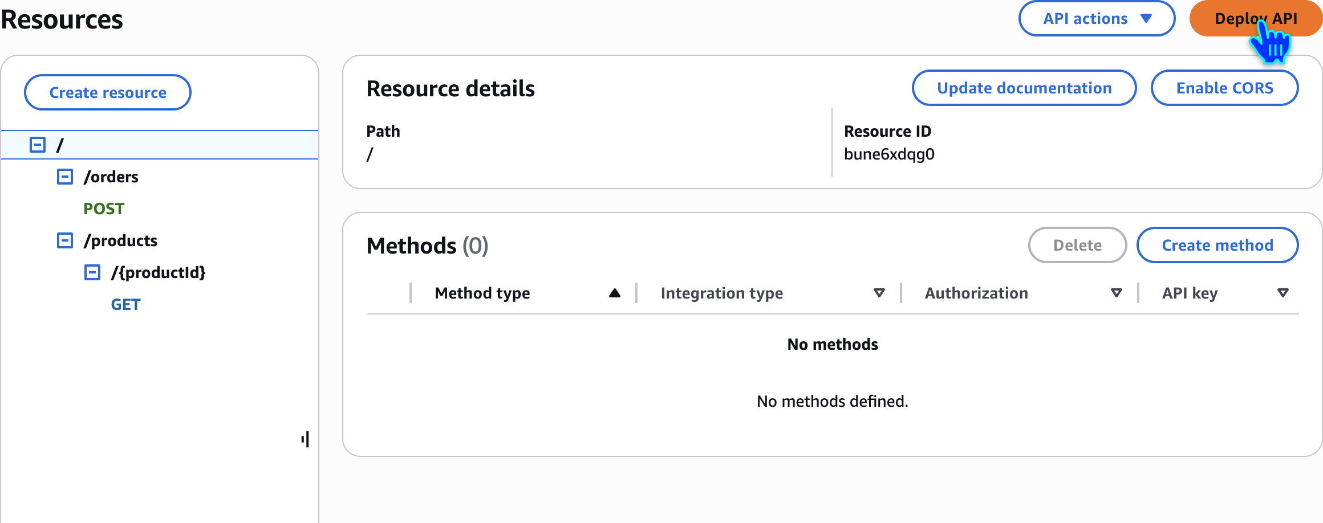Select the POST method under /orders

tap(104, 209)
